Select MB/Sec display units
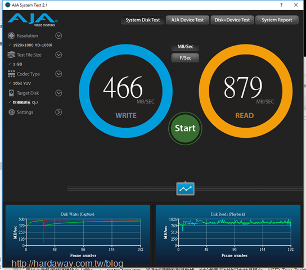This screenshot has height=270, width=306. click(x=185, y=47)
